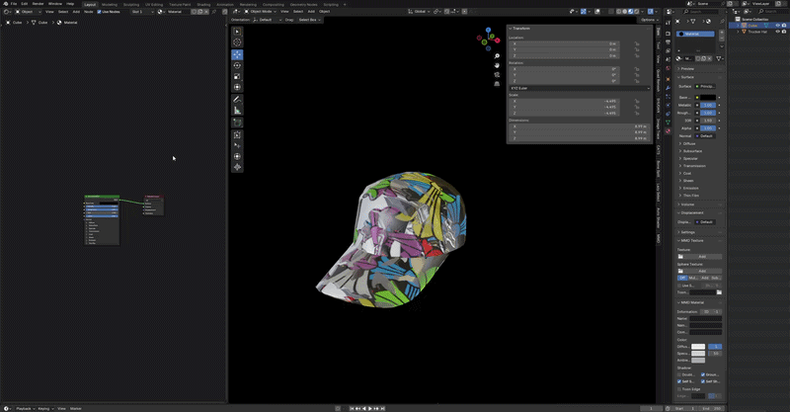Choose the Select Box tool icon

click(237, 32)
